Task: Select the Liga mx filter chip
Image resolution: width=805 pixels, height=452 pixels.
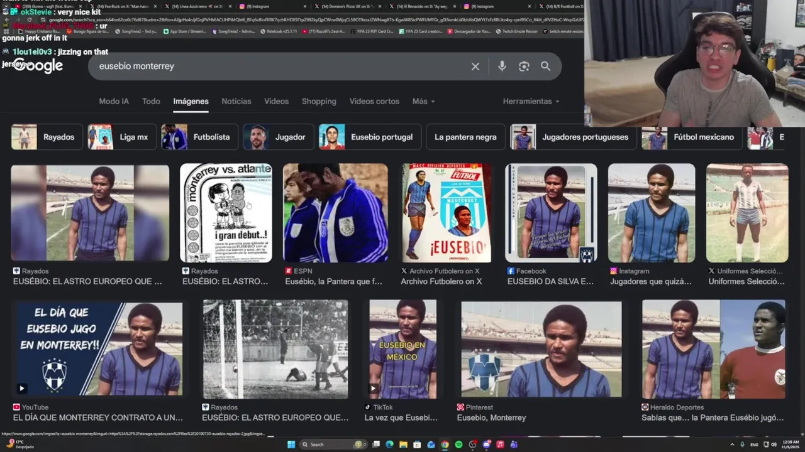Action: pyautogui.click(x=121, y=137)
